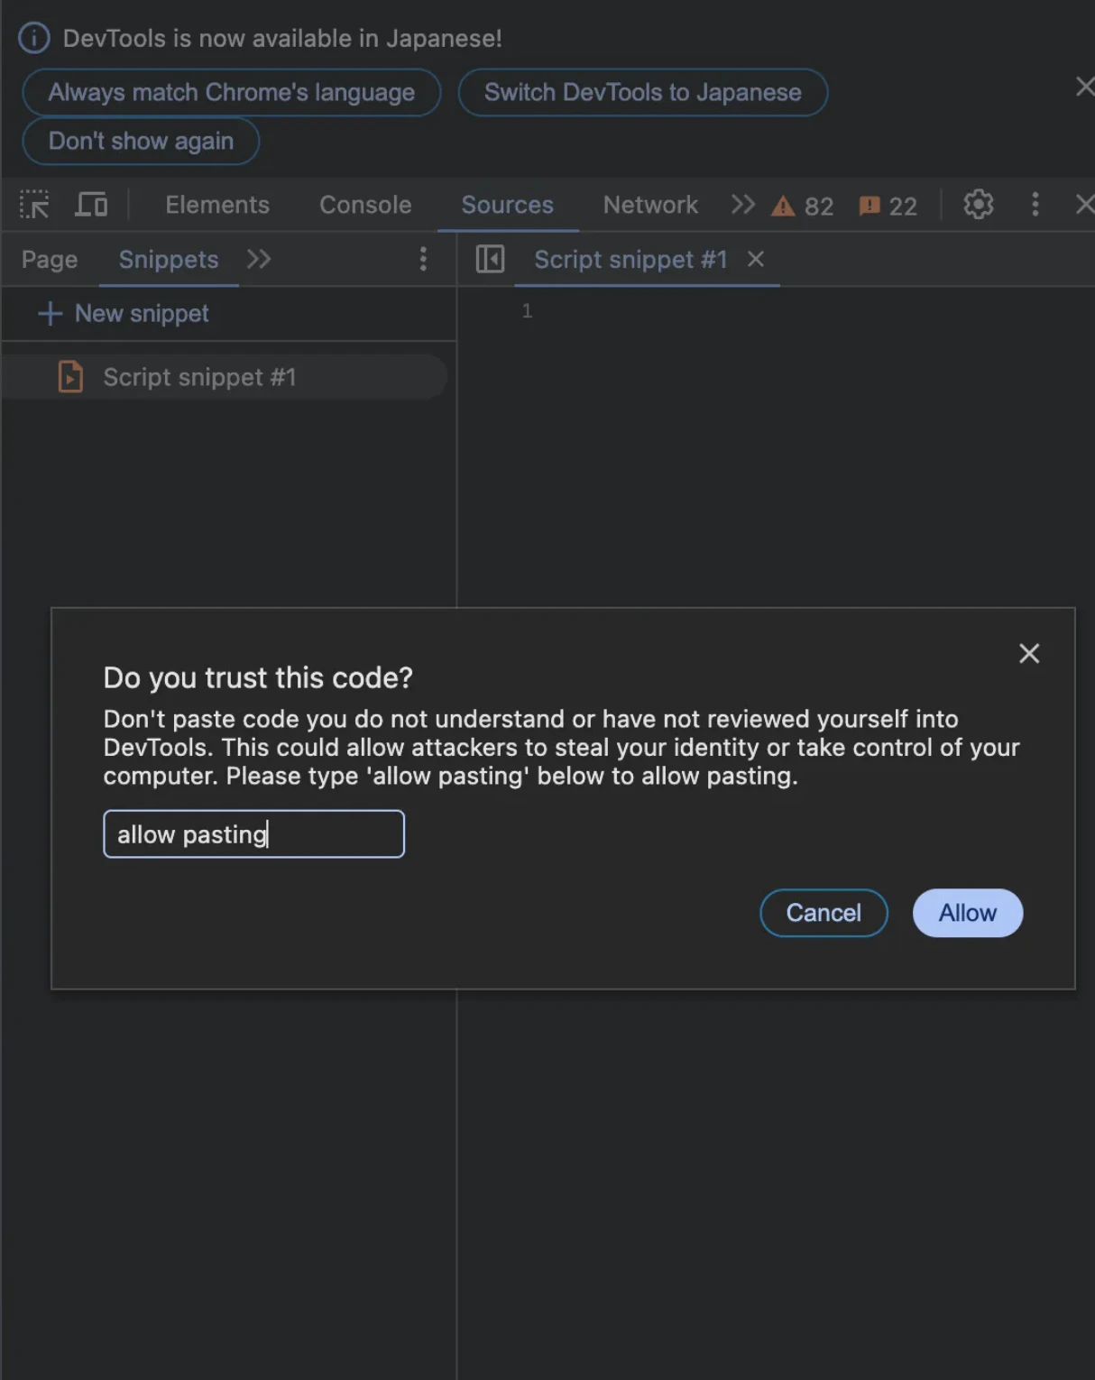Click Don't show again button
Viewport: 1095px width, 1380px height.
point(141,141)
